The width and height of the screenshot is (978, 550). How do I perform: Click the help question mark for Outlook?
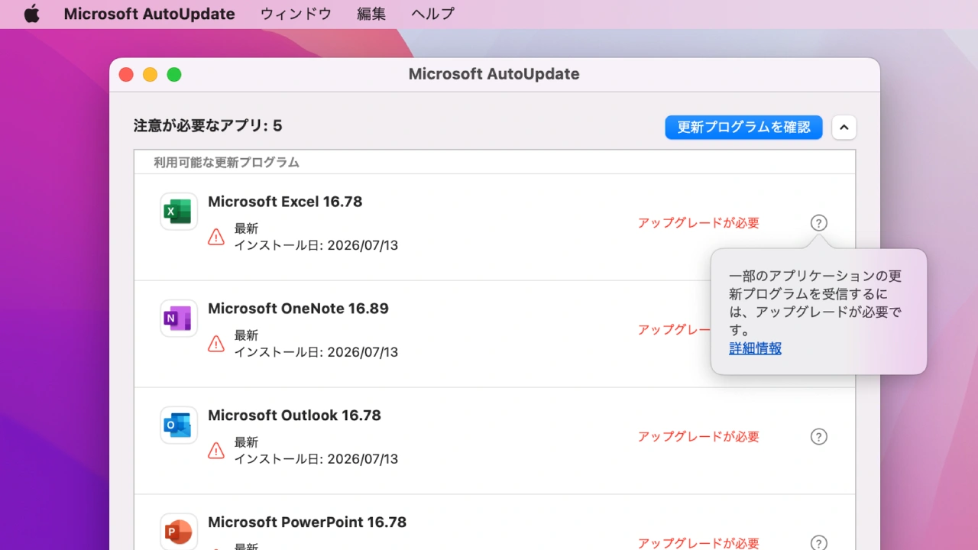[x=818, y=437]
